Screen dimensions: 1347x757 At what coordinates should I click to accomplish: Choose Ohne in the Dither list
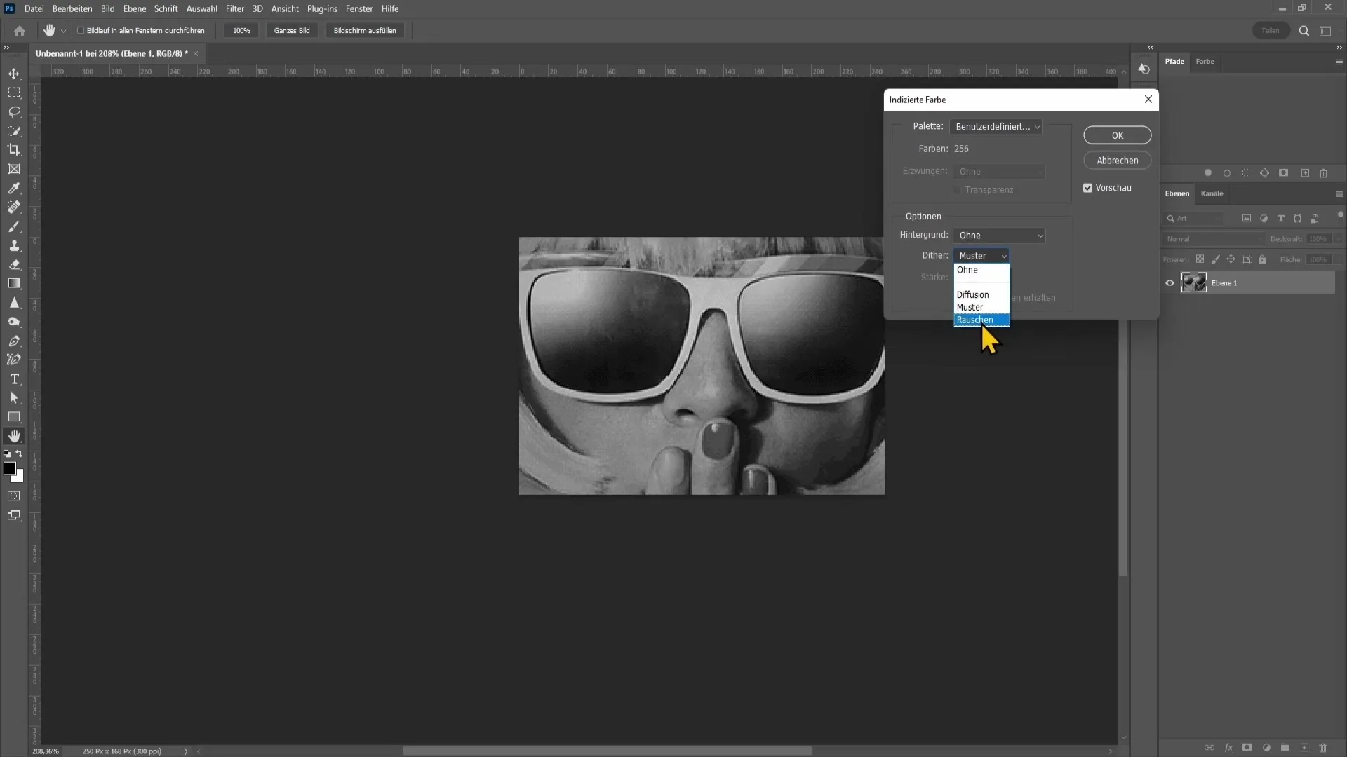tap(981, 271)
